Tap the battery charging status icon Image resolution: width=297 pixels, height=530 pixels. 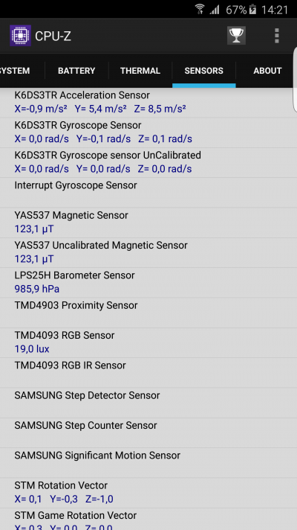point(253,10)
